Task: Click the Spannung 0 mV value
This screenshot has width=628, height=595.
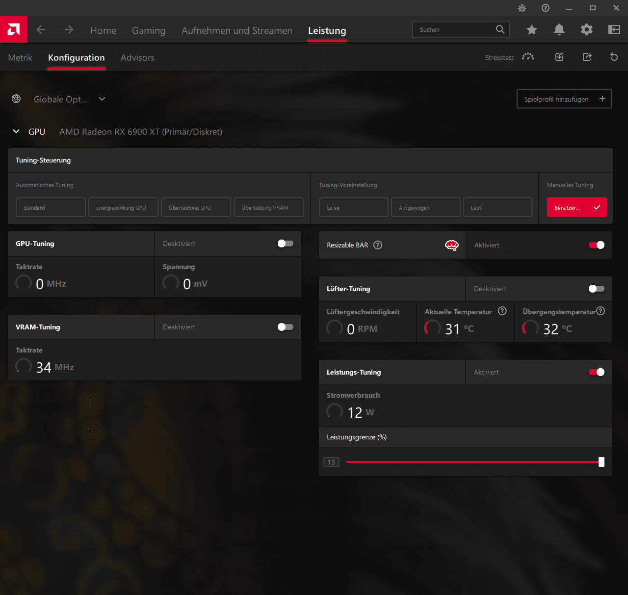Action: [195, 284]
